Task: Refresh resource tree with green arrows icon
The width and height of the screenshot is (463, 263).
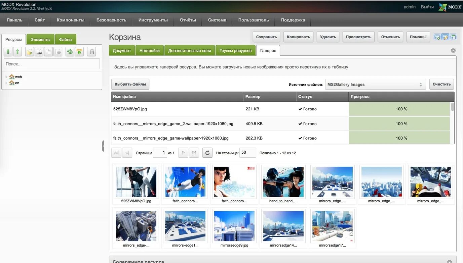Action: tap(70, 52)
